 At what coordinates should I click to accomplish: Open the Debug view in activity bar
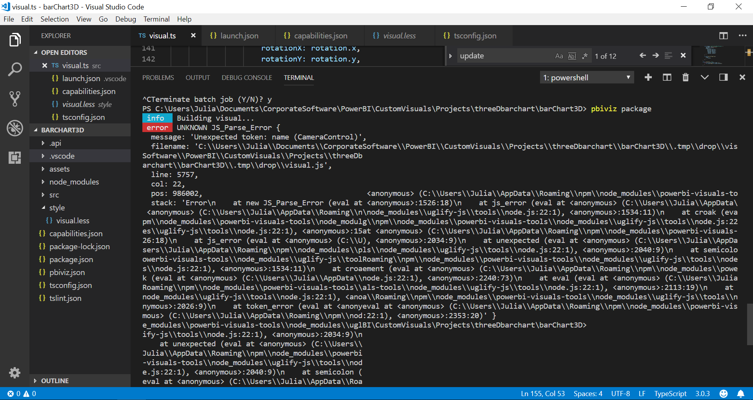pyautogui.click(x=15, y=128)
